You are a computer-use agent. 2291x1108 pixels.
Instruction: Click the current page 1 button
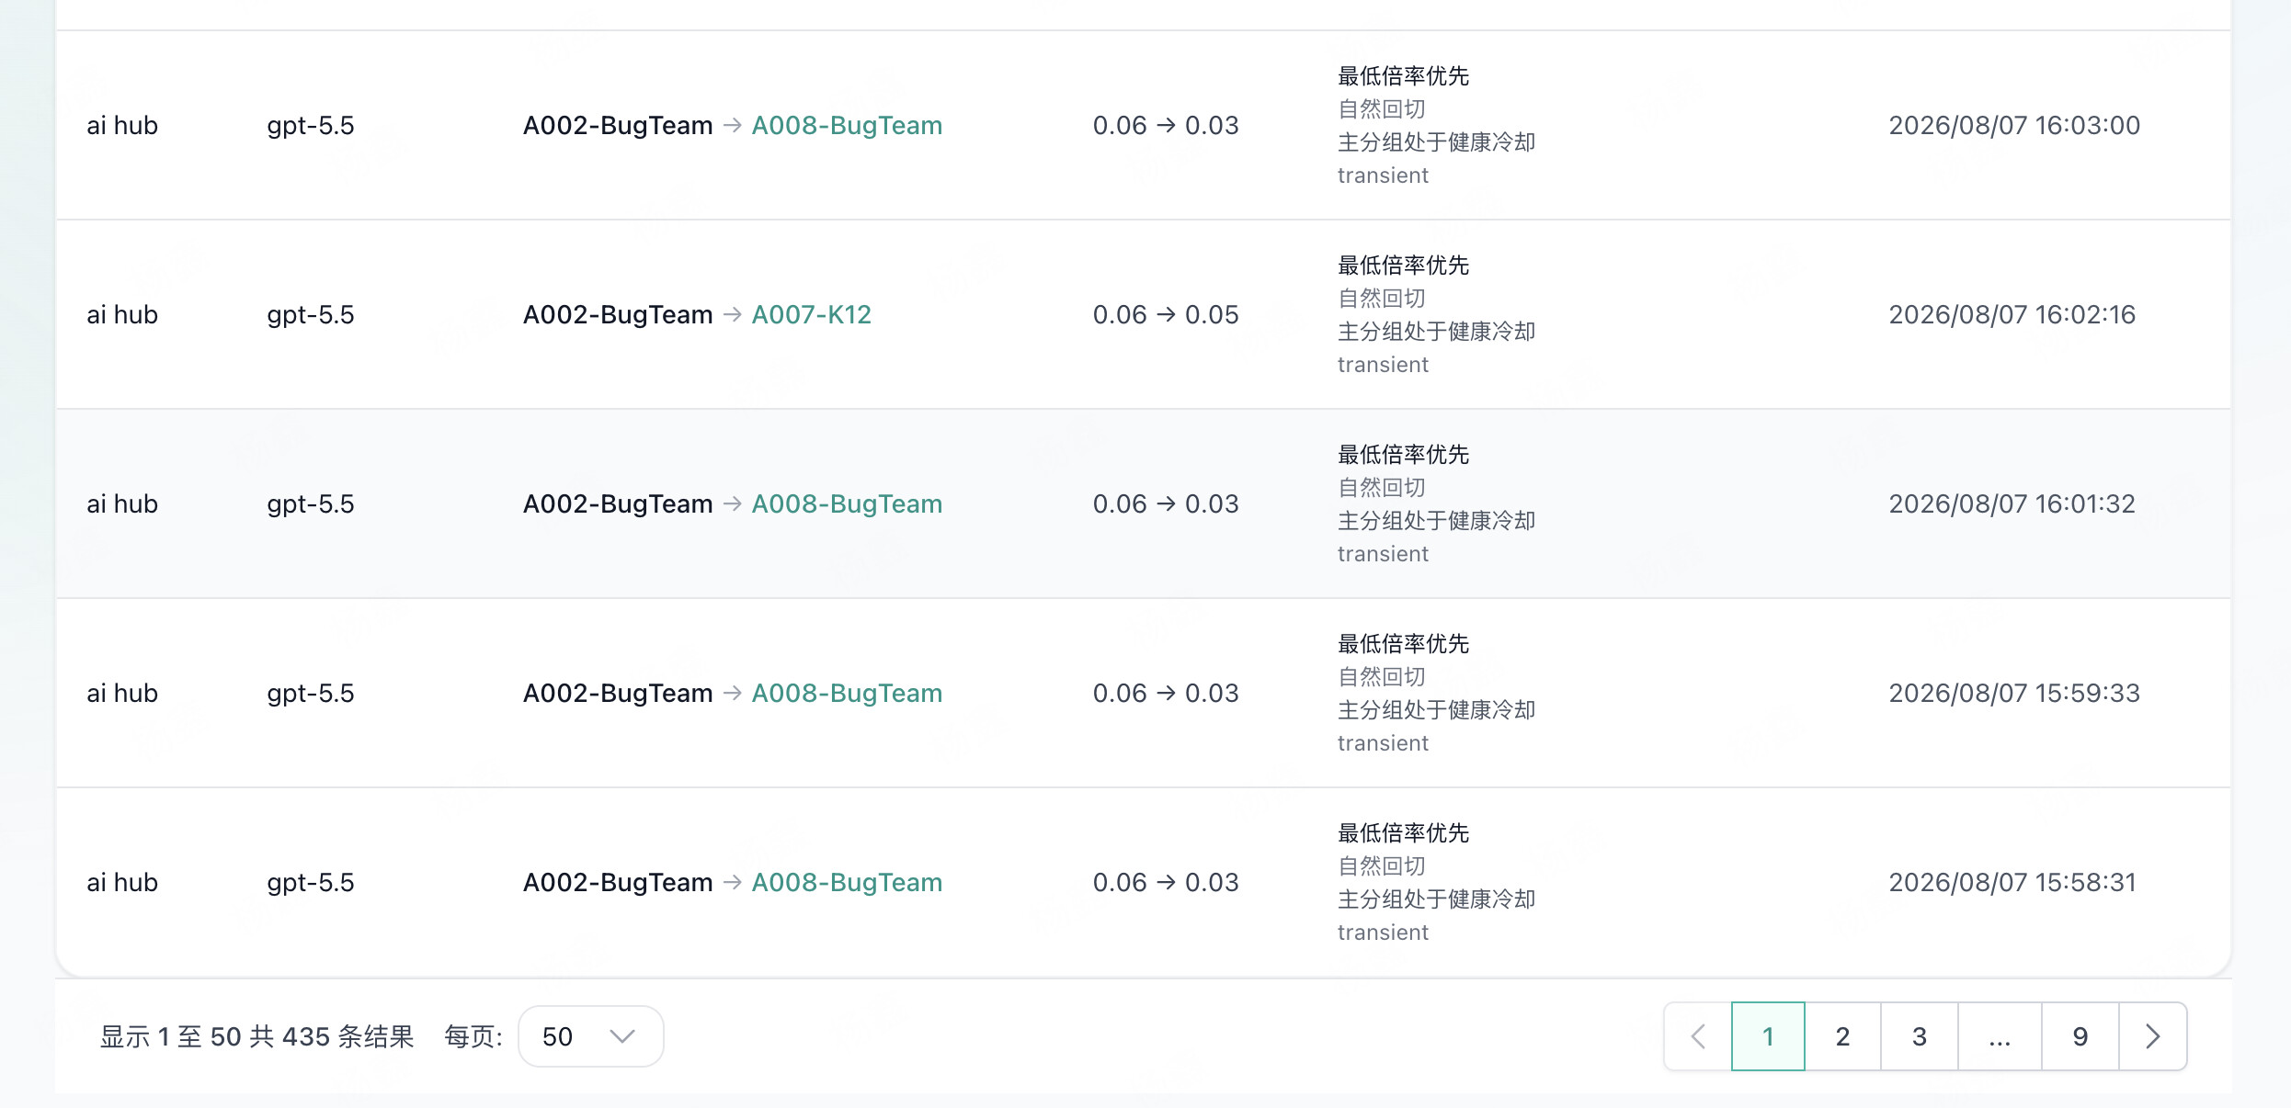[x=1768, y=1036]
